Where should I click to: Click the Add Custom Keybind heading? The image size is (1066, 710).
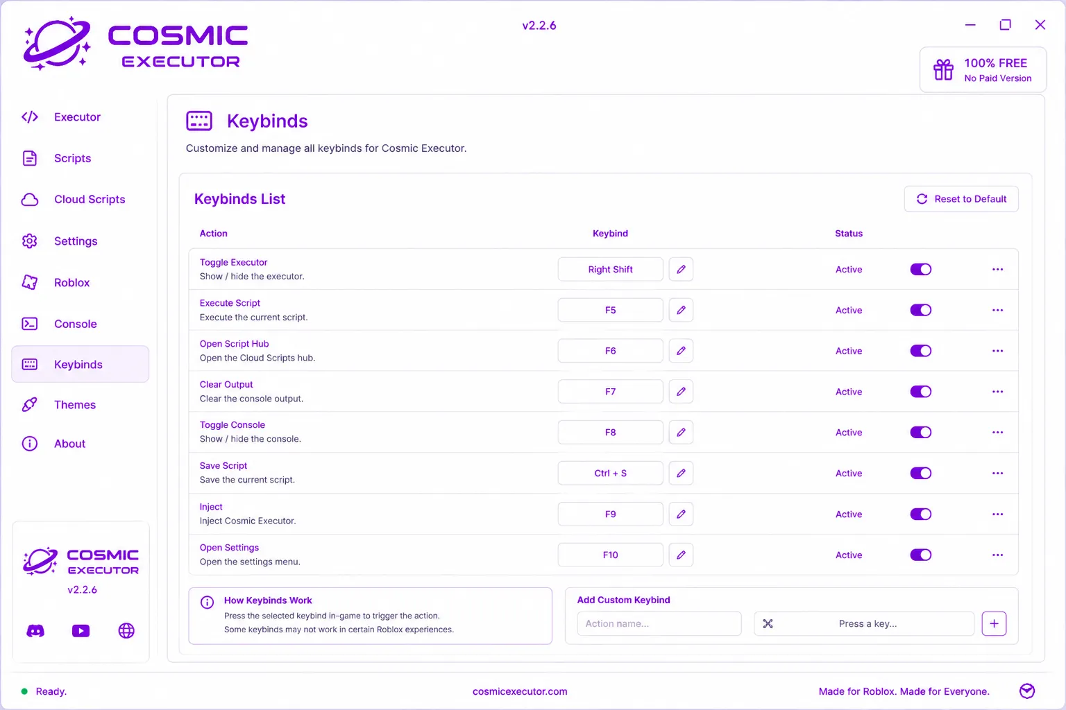(x=624, y=600)
